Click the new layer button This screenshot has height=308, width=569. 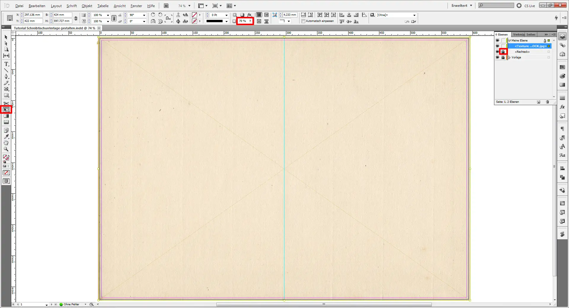click(538, 102)
